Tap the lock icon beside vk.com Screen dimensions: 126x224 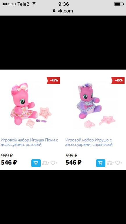pos(54,11)
